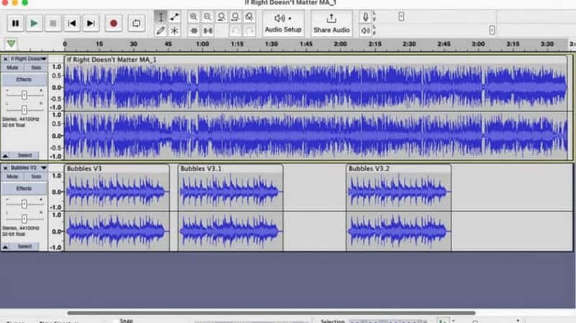Image resolution: width=576 pixels, height=323 pixels.
Task: Click the green timeline options triangle
Action: coord(12,44)
